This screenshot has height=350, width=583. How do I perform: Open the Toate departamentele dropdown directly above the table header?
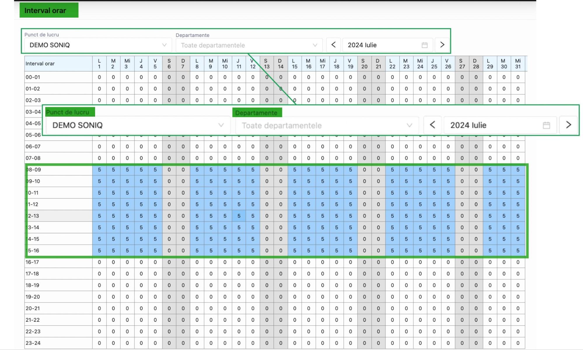pos(249,45)
